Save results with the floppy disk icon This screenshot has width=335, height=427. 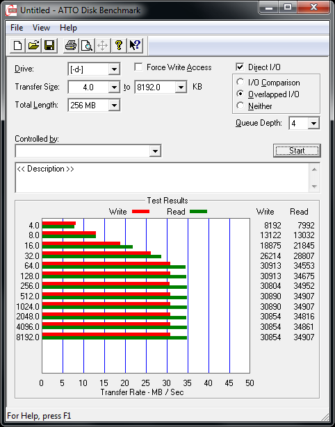pyautogui.click(x=49, y=45)
